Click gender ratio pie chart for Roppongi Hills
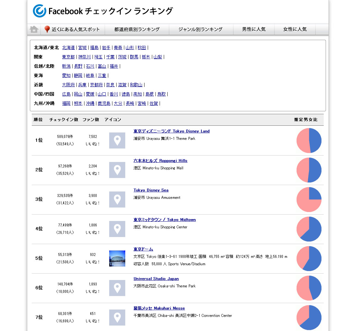 point(309,170)
